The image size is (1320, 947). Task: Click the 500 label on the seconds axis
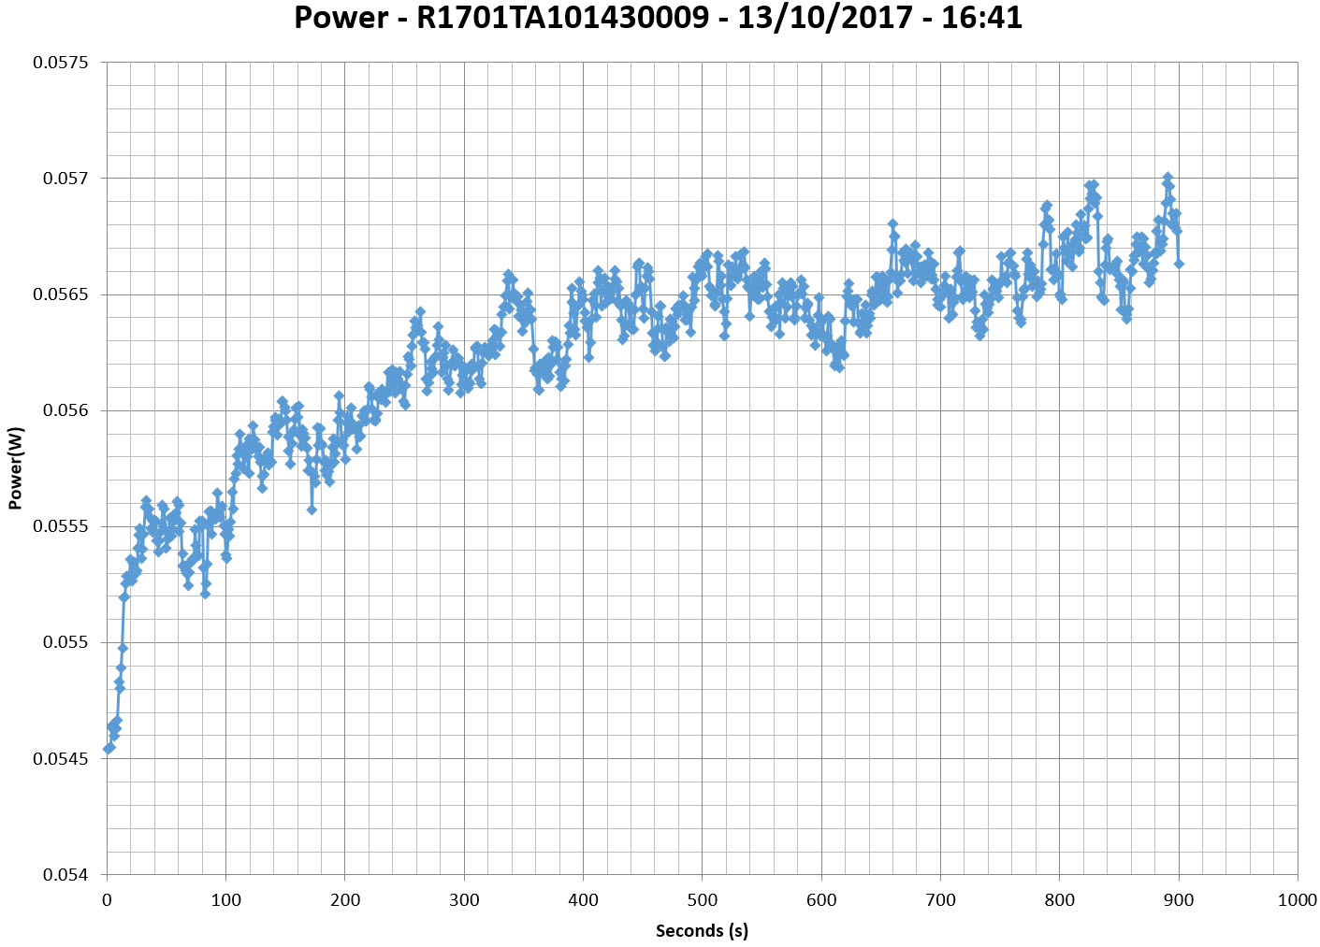[703, 900]
